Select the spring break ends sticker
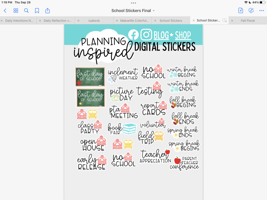 tap(182, 132)
